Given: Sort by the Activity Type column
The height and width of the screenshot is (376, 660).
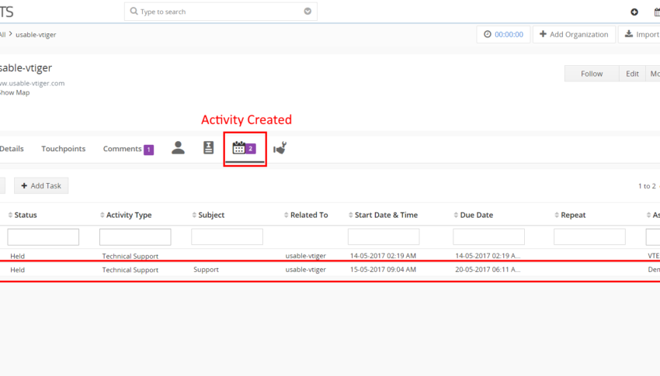Looking at the screenshot, I should coord(126,215).
